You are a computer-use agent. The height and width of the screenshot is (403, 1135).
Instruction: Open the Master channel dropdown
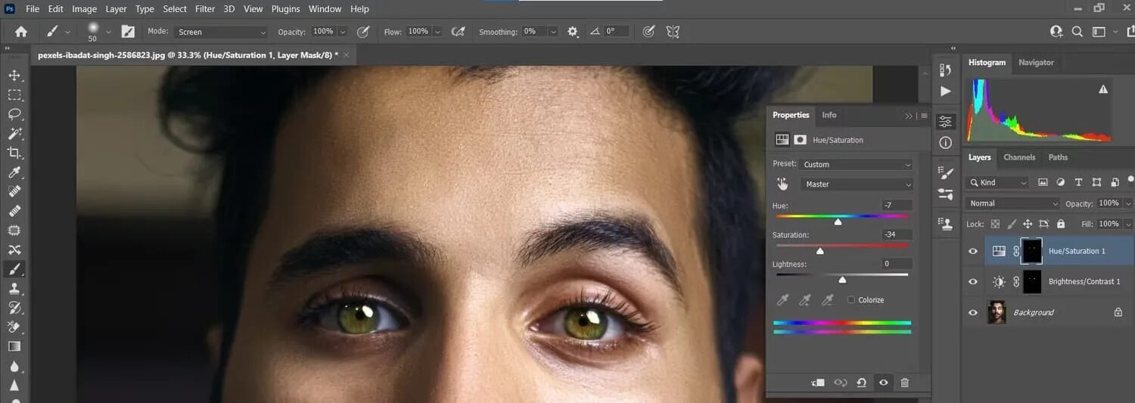tap(857, 184)
